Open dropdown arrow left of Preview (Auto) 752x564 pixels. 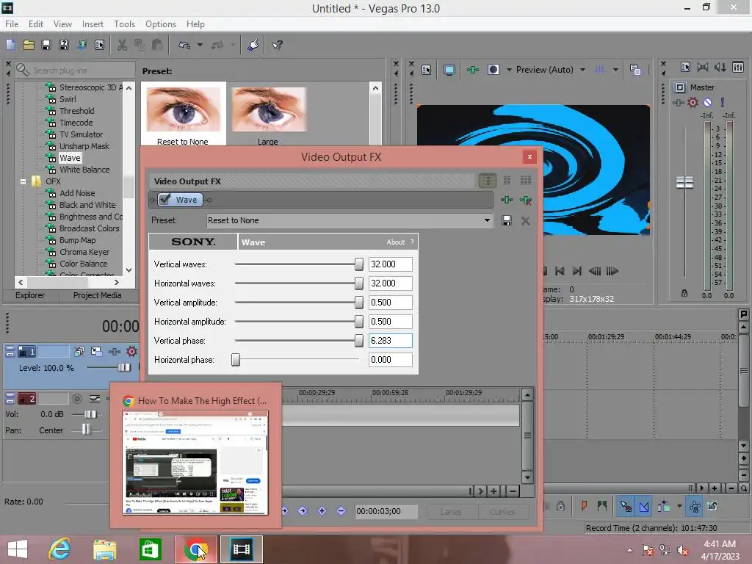point(509,70)
